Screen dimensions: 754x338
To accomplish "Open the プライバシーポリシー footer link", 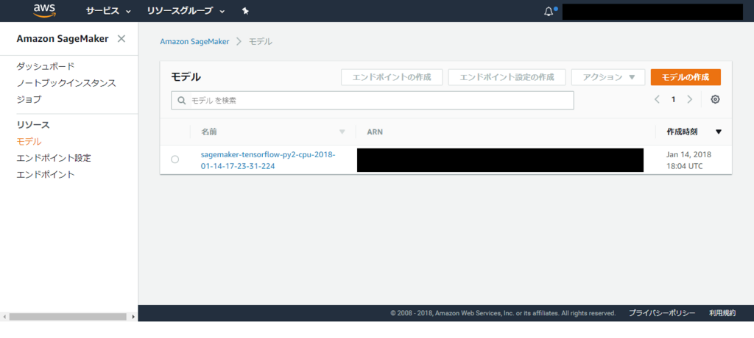I will [x=662, y=313].
